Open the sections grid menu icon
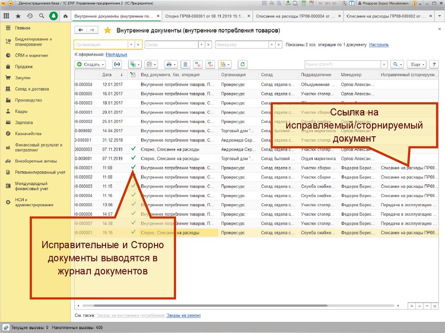Image resolution: width=445 pixels, height=333 pixels. click(6, 16)
